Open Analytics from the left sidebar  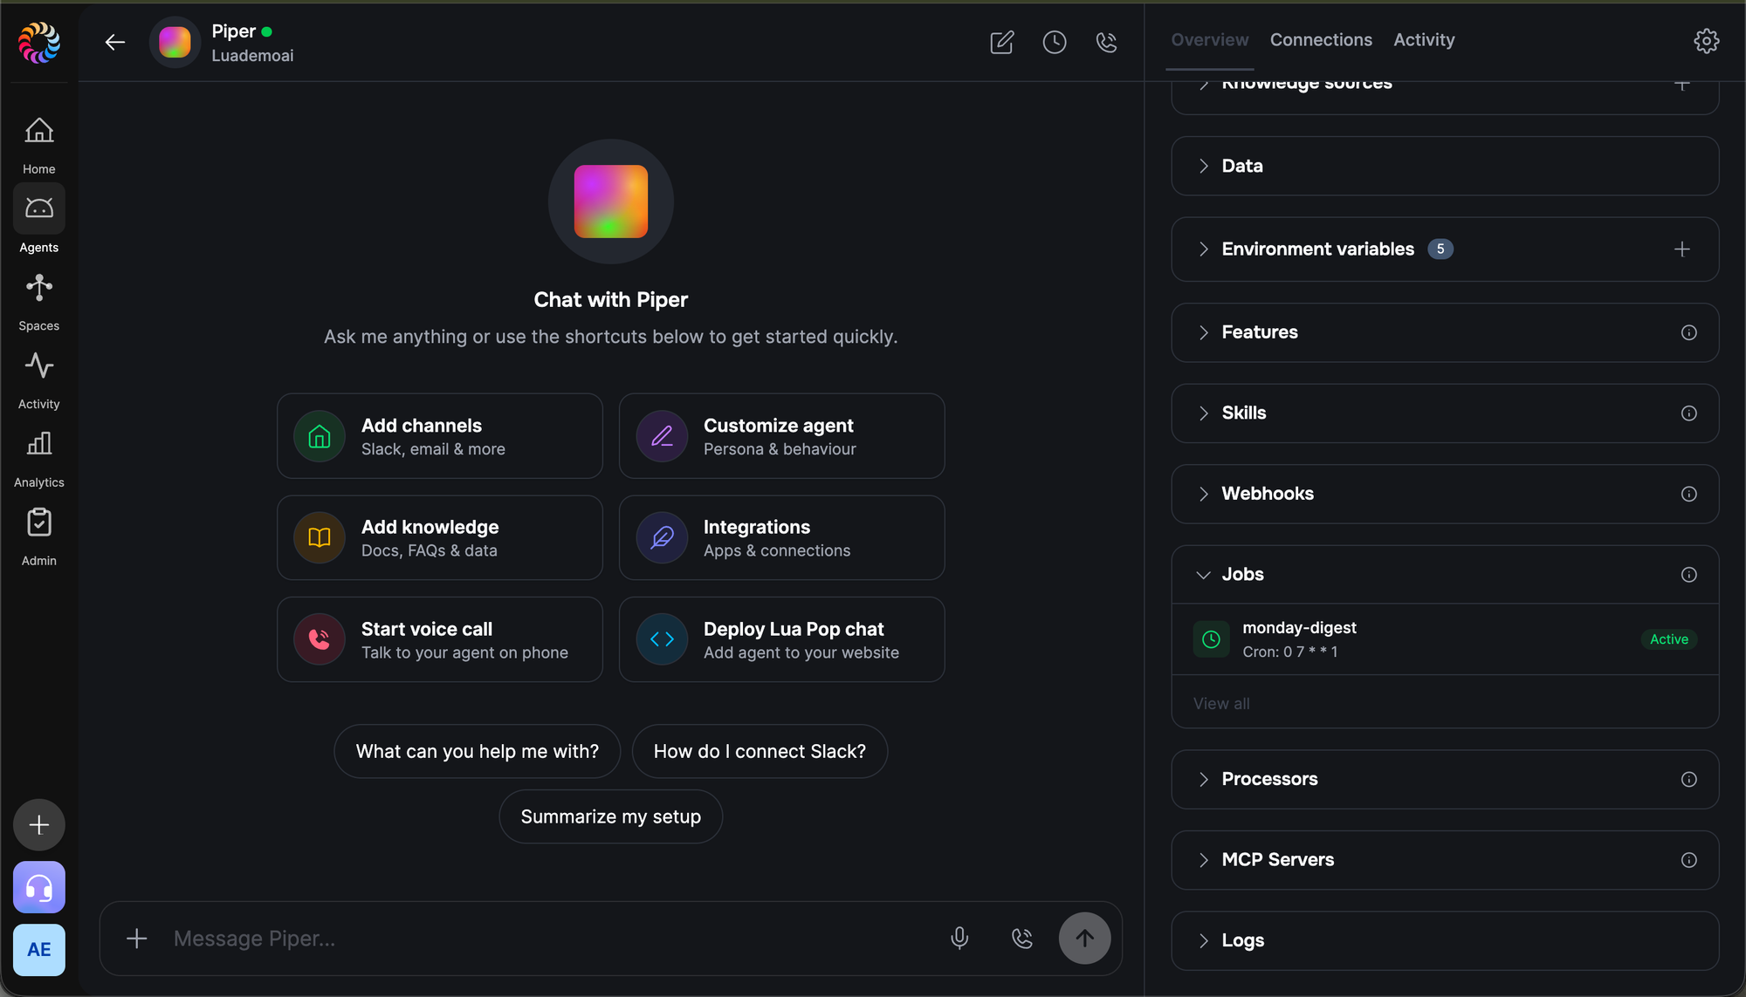click(38, 459)
